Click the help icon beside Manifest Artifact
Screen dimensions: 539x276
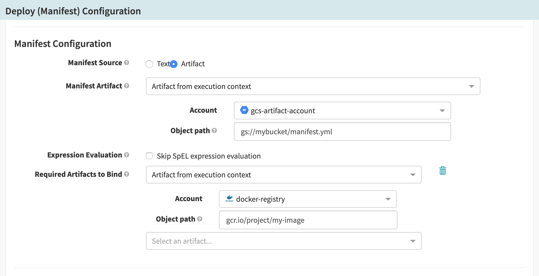(127, 86)
